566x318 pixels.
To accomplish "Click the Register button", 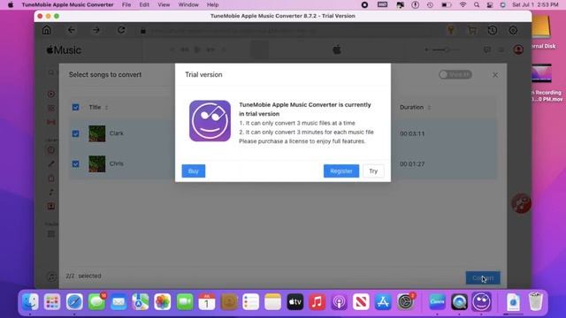I will click(341, 170).
